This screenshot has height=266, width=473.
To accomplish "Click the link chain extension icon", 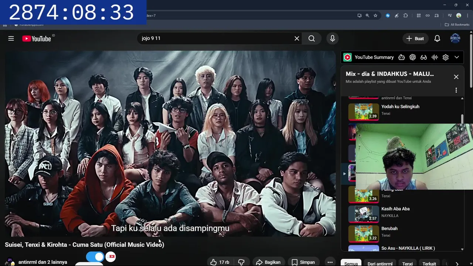I will pos(428,16).
